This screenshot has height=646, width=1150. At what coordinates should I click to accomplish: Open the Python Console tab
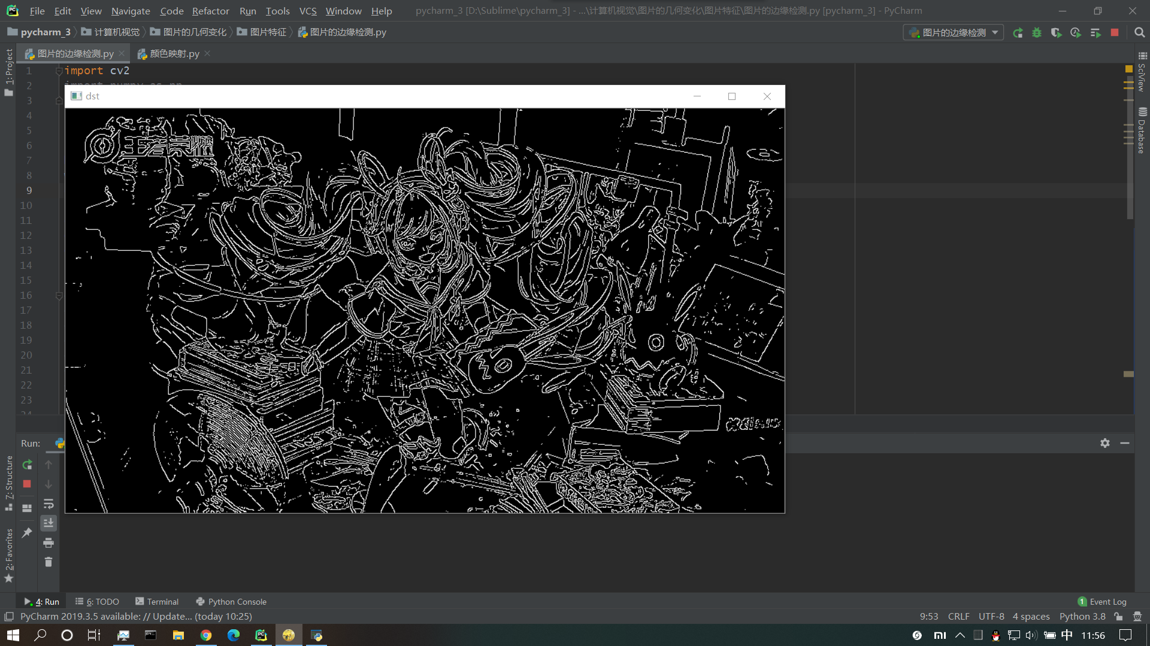(x=231, y=602)
